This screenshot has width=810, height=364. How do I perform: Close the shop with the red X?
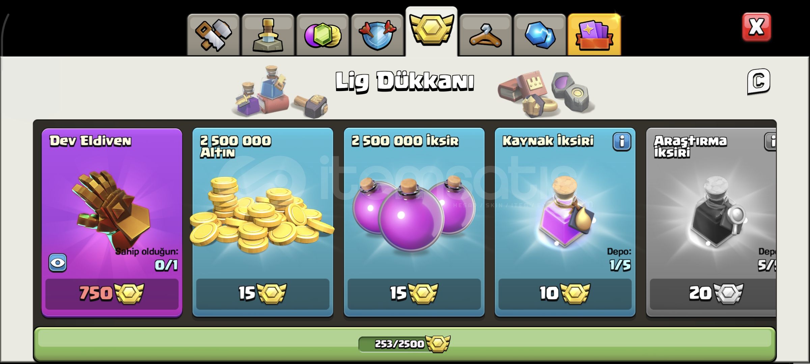pos(756,27)
